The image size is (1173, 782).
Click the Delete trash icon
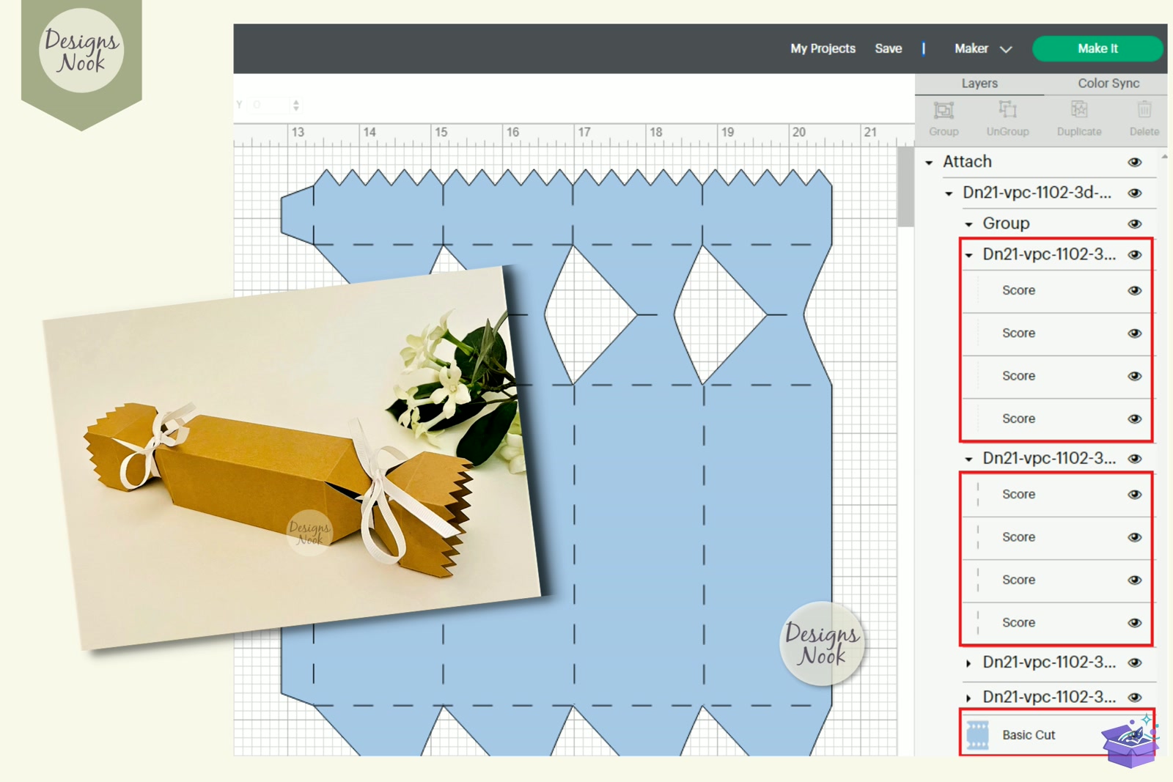click(1144, 111)
